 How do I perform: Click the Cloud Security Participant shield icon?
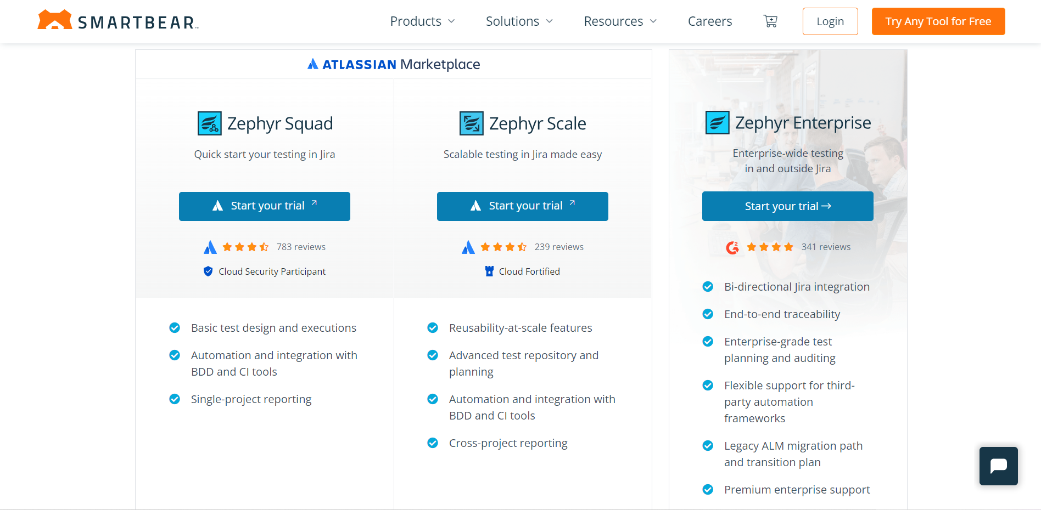point(208,271)
